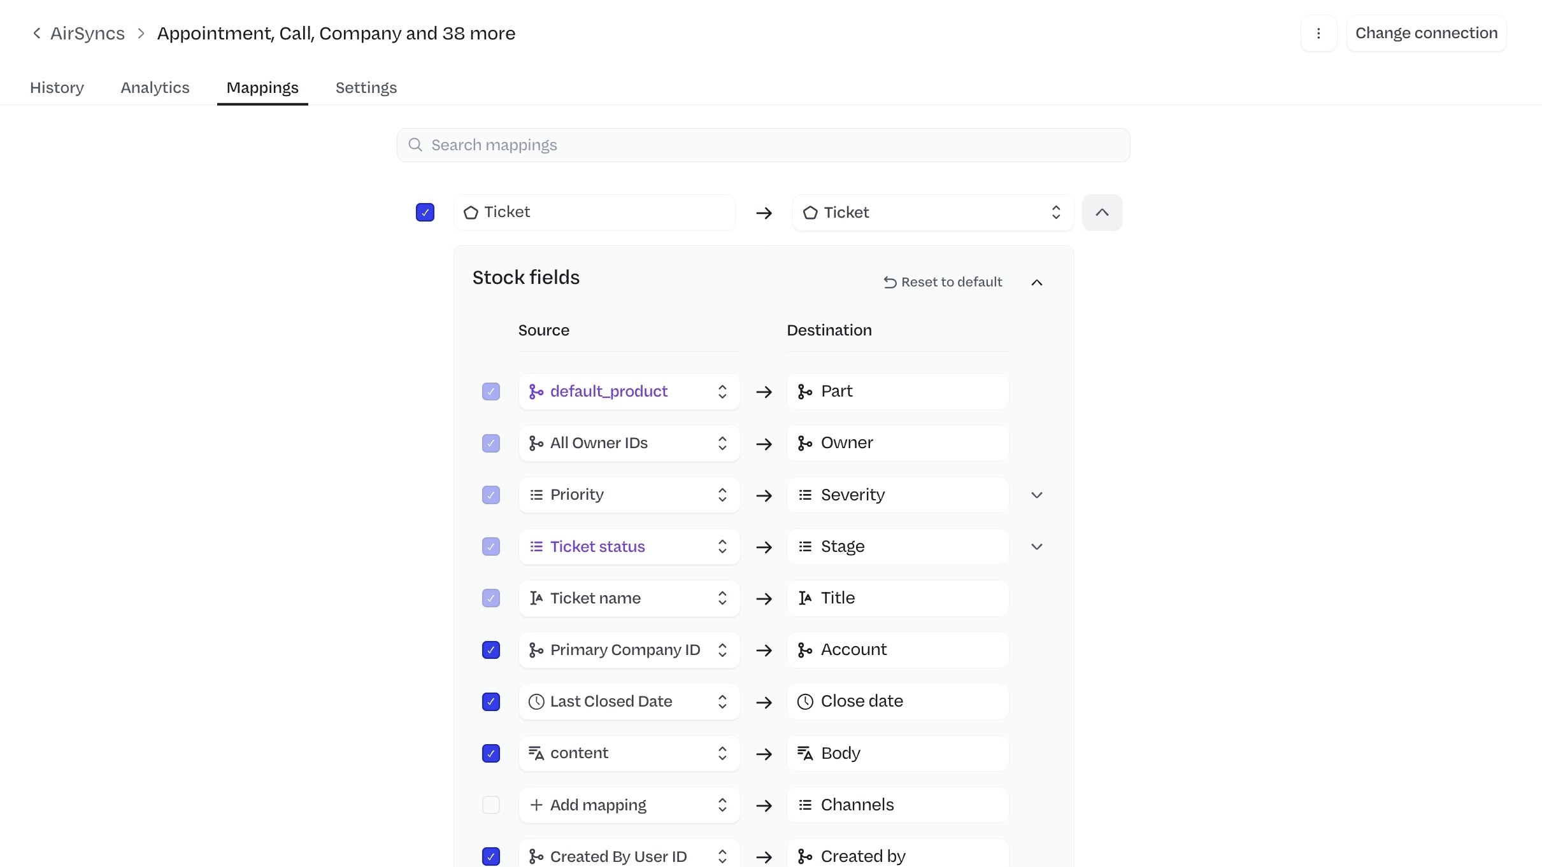Switch to the History tab
This screenshot has width=1542, height=867.
(x=57, y=87)
